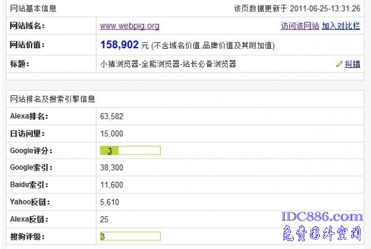Viewport: 371px width, 249px height.
Task: Click the Alexa反链 value 25
Action: point(104,219)
